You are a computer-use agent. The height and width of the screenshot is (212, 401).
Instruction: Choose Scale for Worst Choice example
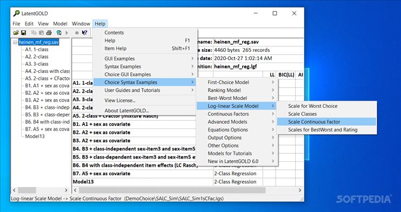coord(327,106)
